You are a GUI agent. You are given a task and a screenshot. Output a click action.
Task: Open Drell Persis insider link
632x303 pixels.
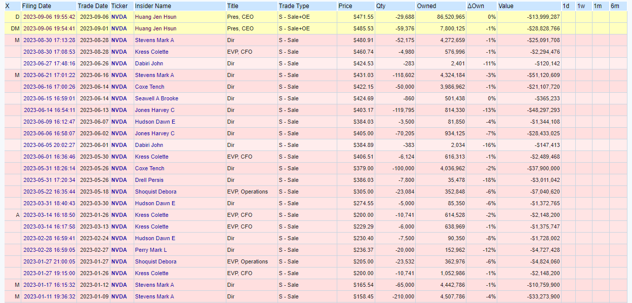[149, 180]
